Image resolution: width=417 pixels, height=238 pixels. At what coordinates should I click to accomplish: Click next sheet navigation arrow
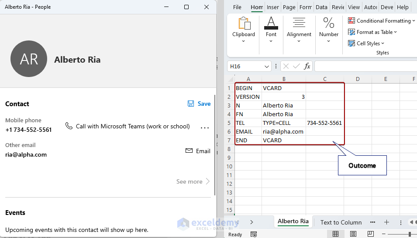[252, 222]
